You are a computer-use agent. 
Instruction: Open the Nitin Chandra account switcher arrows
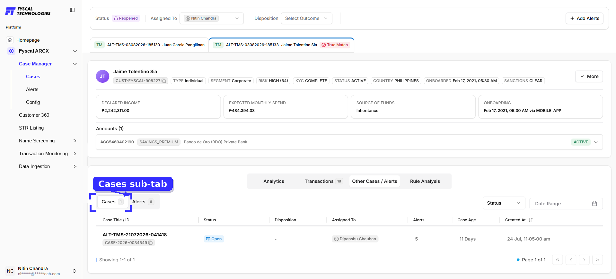[x=74, y=271]
